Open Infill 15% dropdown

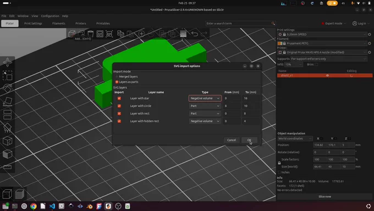293,64
